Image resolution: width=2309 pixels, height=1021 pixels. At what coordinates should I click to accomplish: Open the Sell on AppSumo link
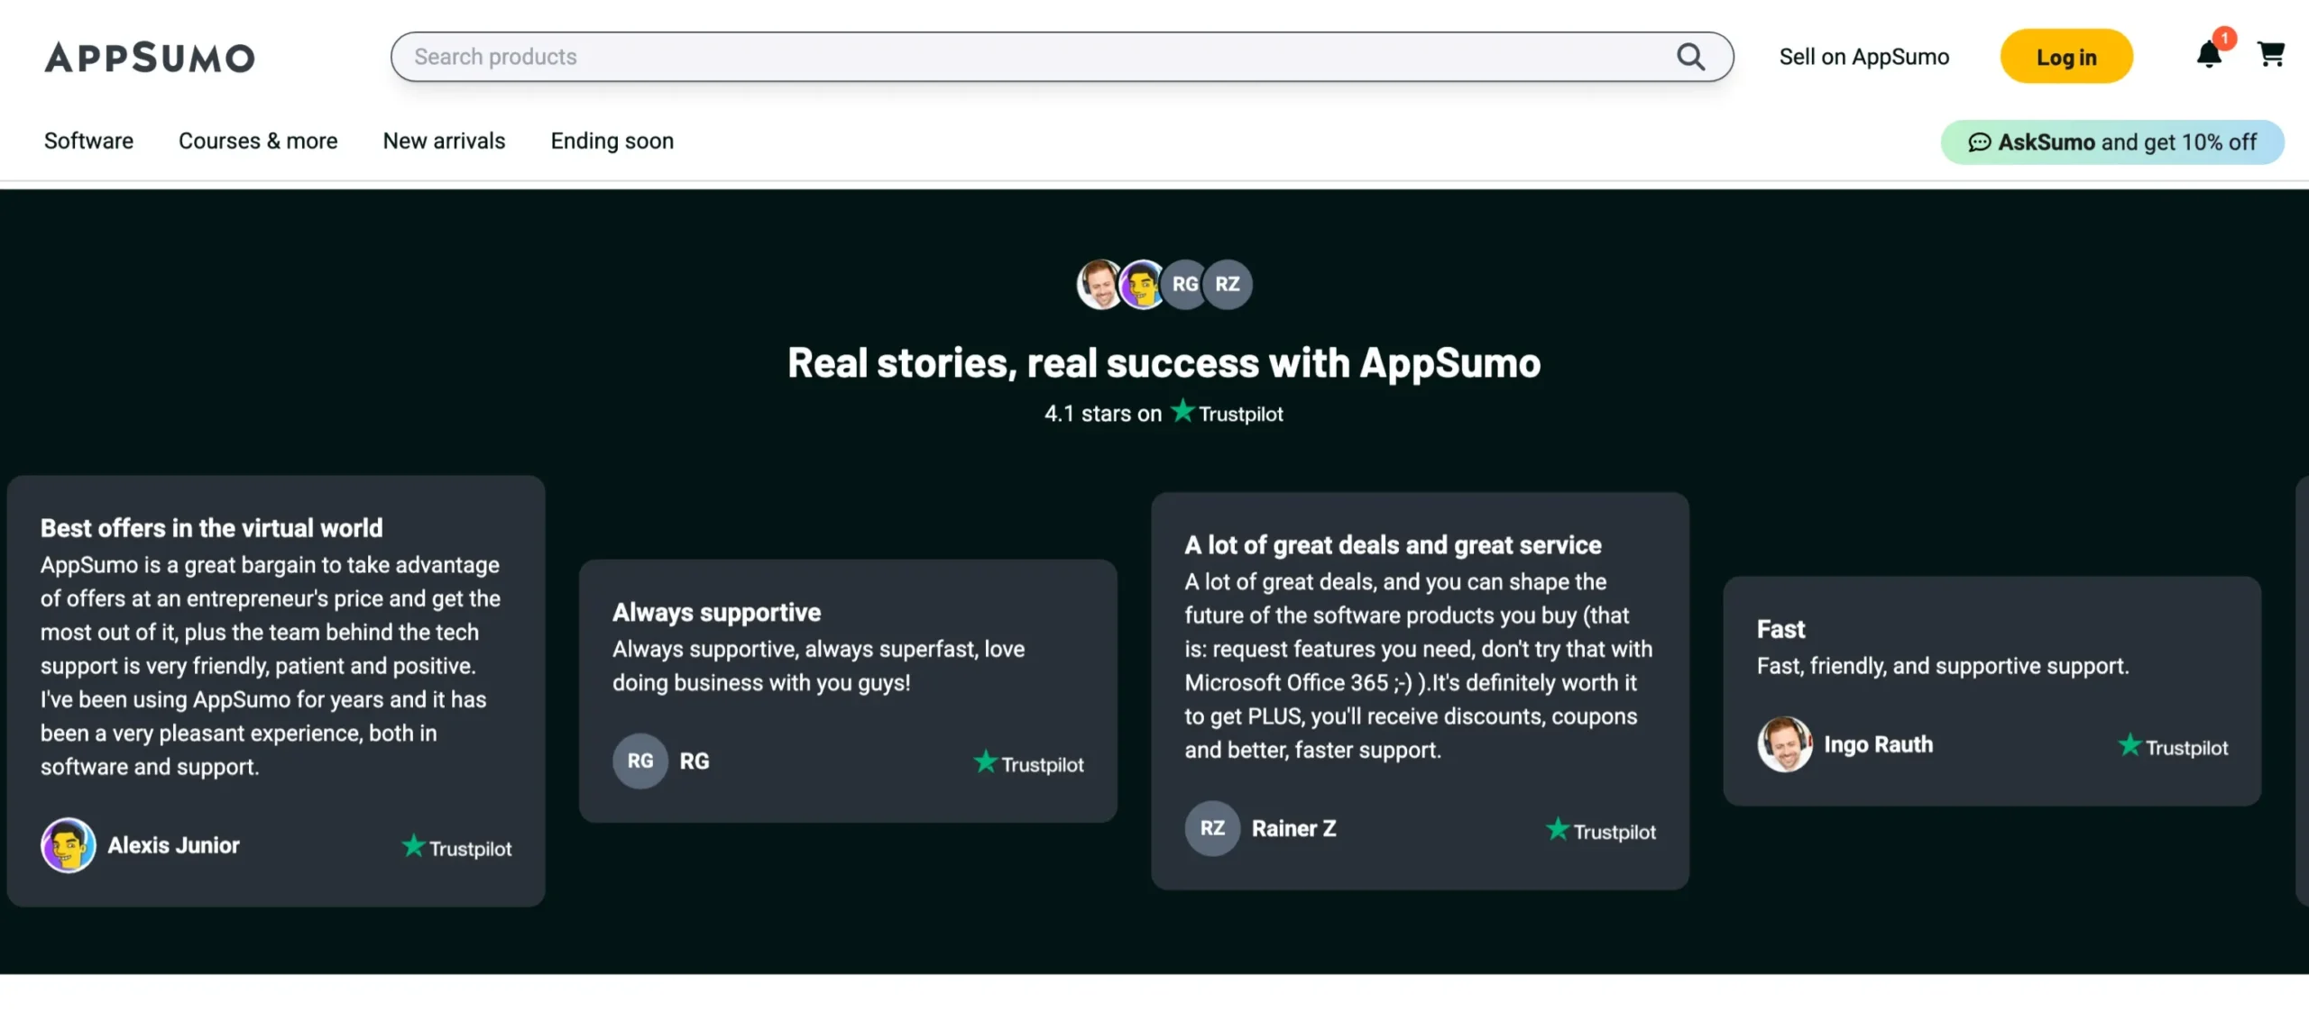click(x=1863, y=56)
